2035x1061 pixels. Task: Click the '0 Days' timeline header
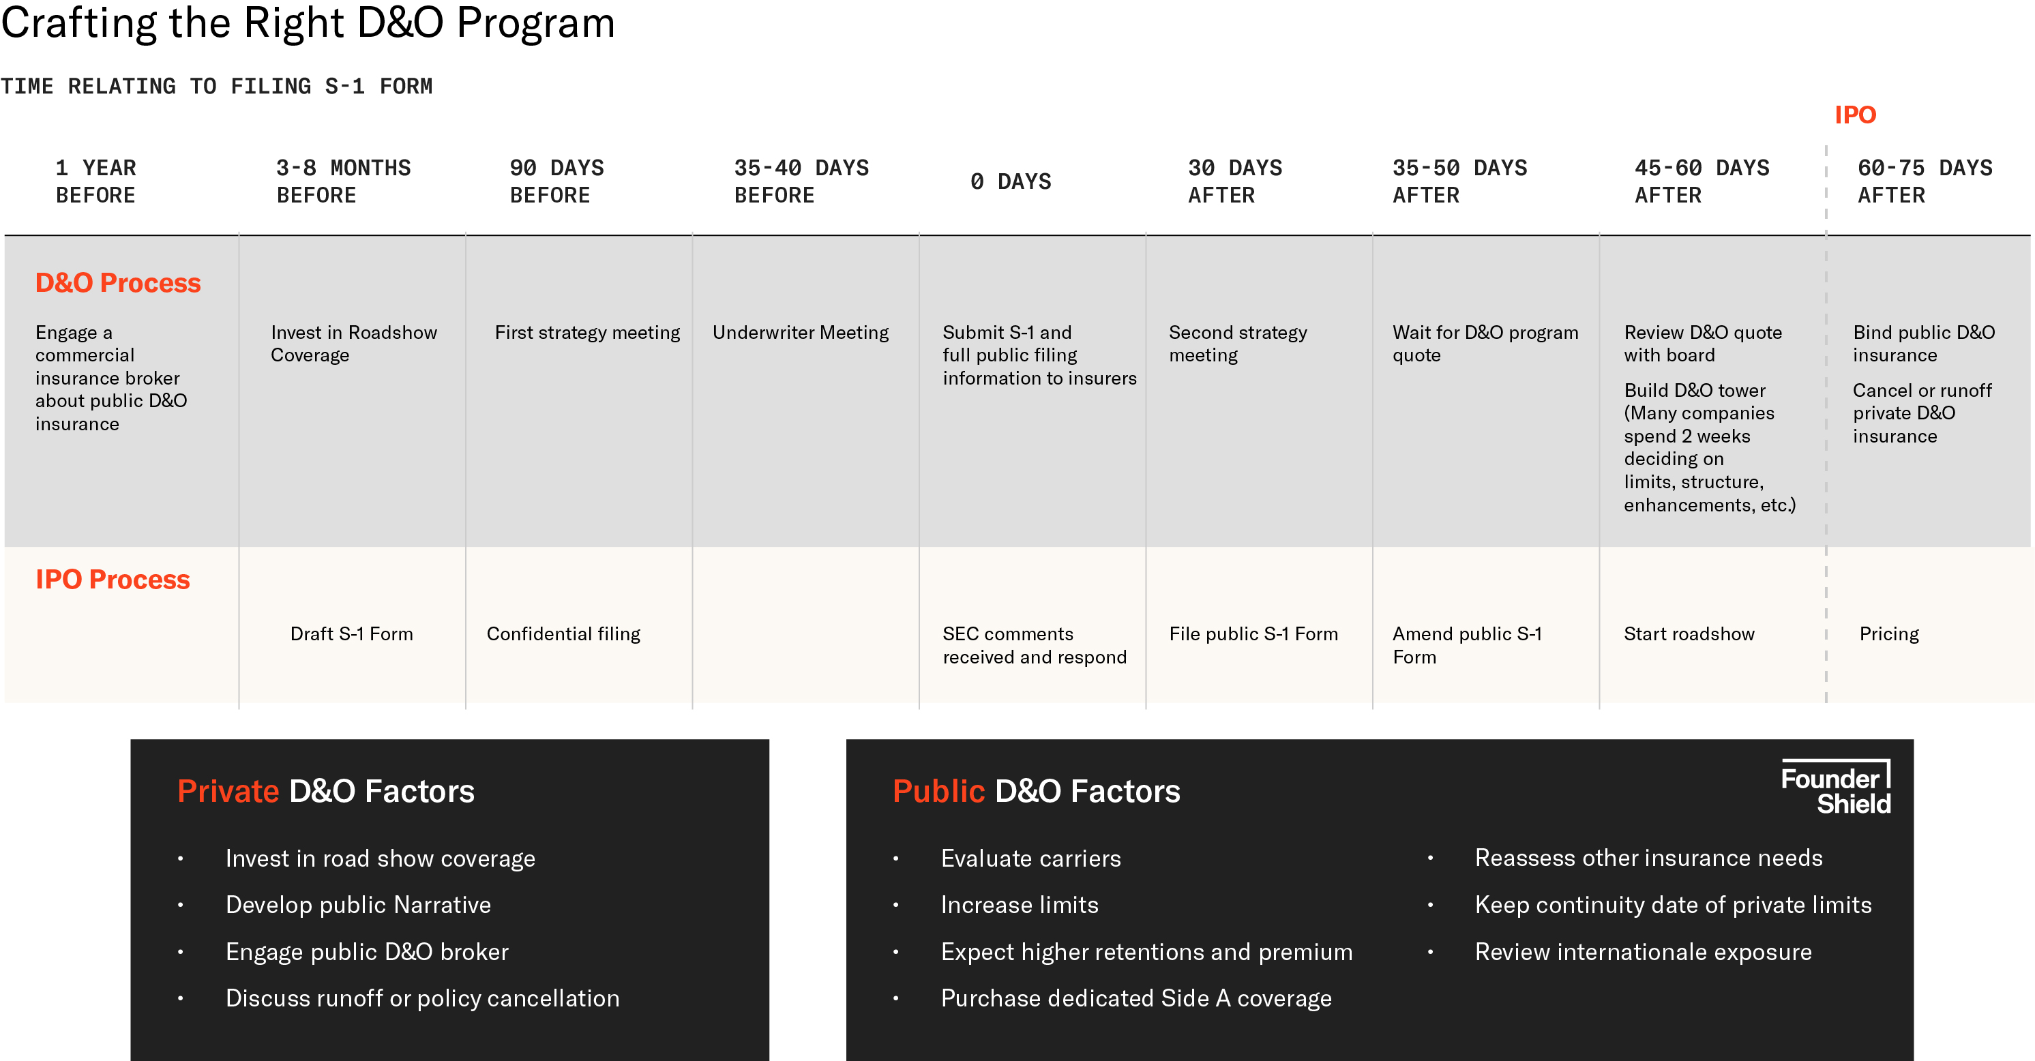tap(1011, 181)
